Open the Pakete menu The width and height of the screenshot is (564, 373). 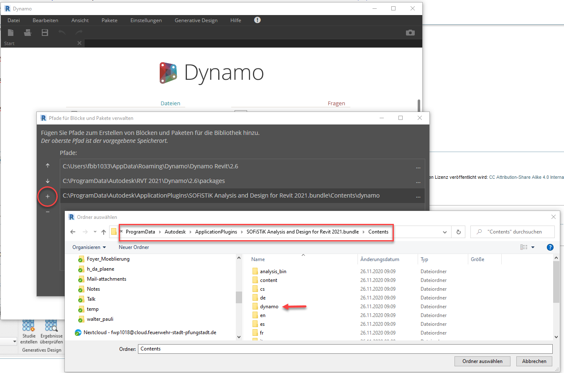pyautogui.click(x=110, y=20)
